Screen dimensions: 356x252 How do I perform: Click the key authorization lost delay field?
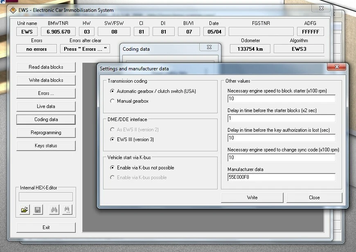(x=281, y=138)
